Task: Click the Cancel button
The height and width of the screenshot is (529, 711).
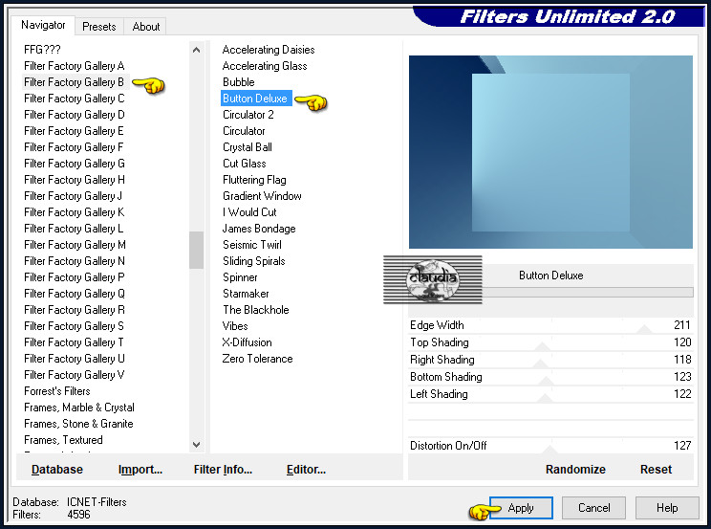Action: pos(593,508)
